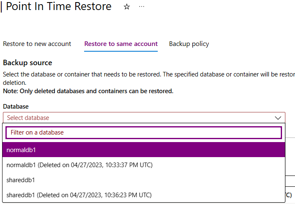Collapse the Database dropdown using its chevron arrow
Viewport: 295px width, 206px height.
point(278,118)
